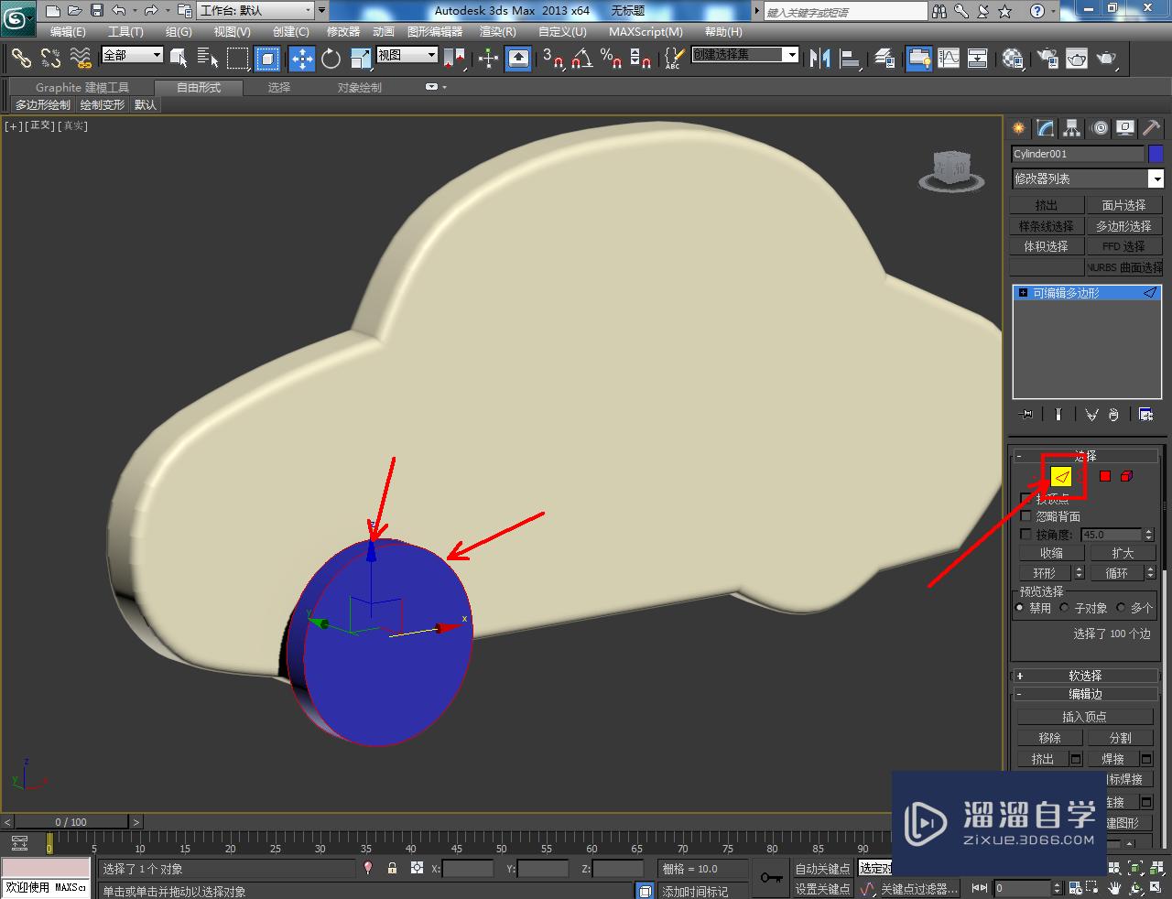1172x899 pixels.
Task: Expand the 可编辑多边形 stack entry
Action: (1023, 293)
